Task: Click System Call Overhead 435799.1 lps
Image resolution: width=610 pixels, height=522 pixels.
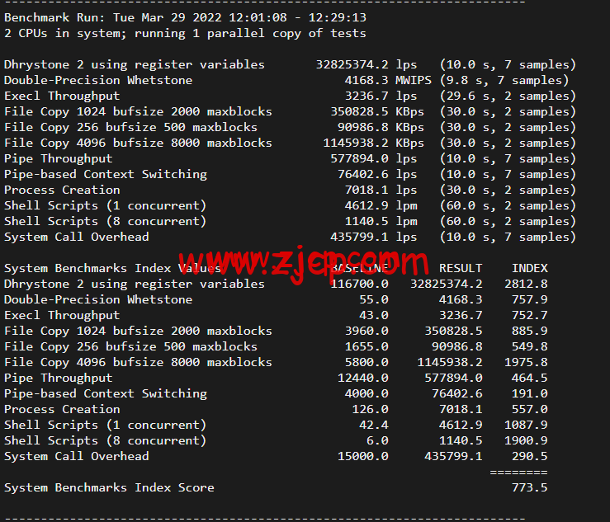Action: tap(373, 237)
